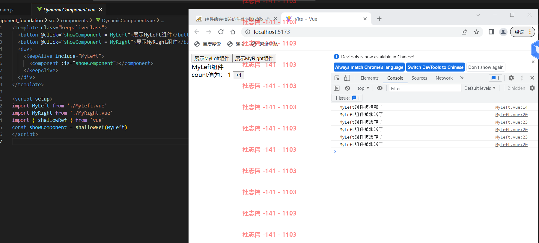Increment count with +1 button
Screen dimensions: 539x243
[x=239, y=75]
